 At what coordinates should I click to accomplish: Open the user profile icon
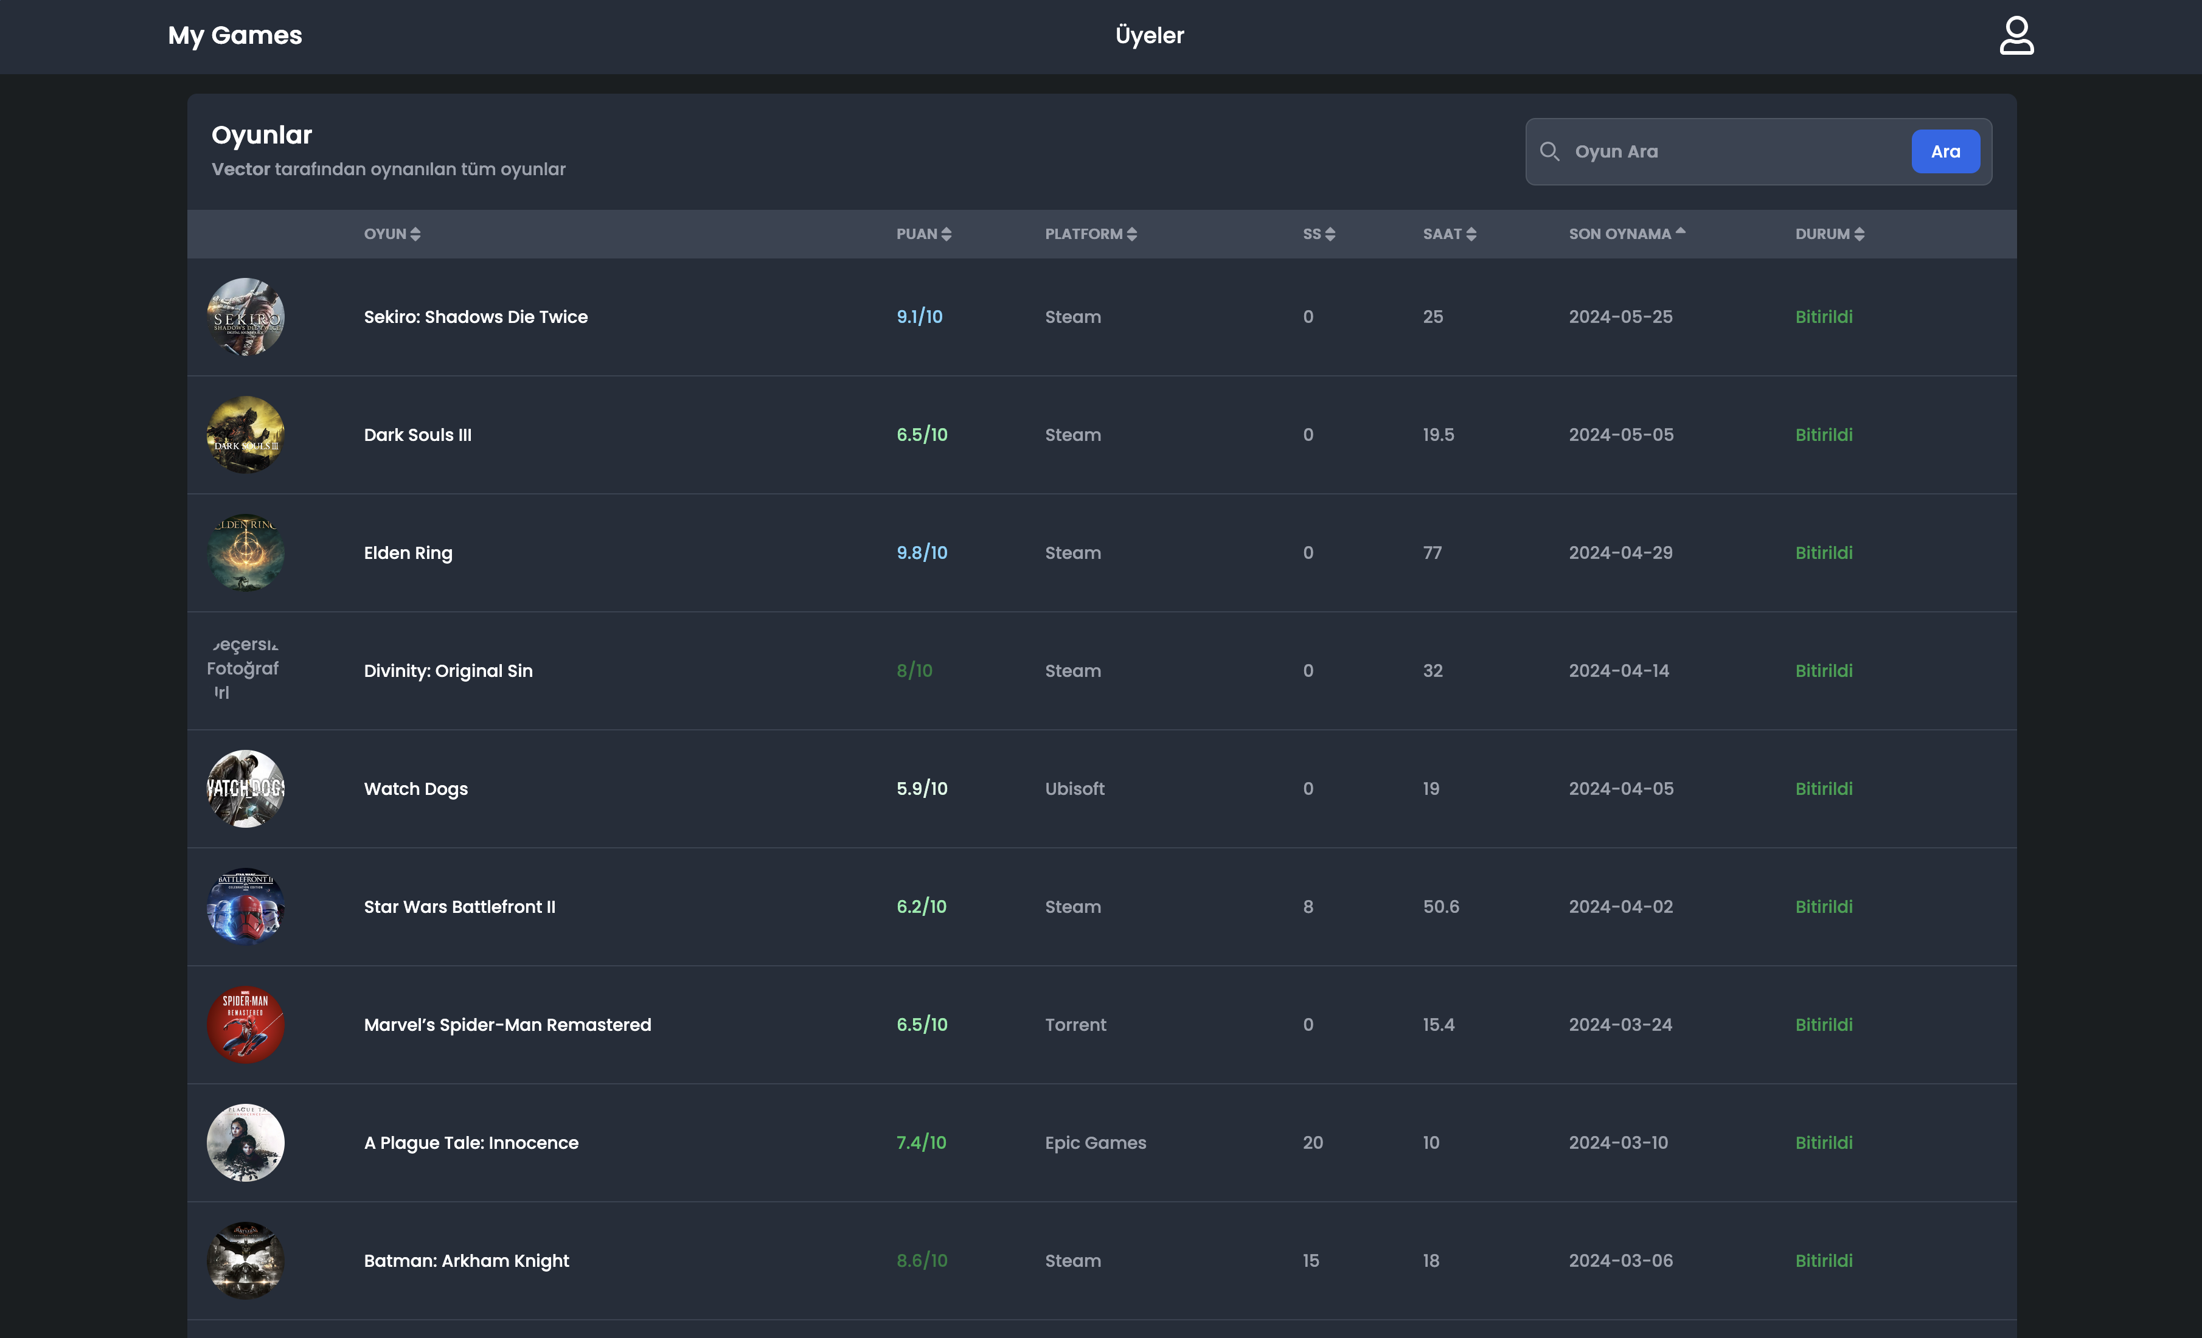pos(2016,36)
